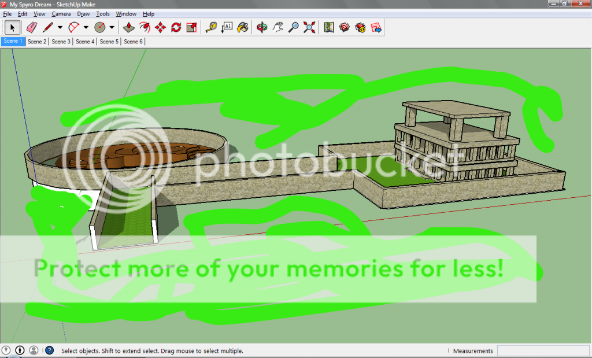Expand the Arc tool dropdown arrow
592x358 pixels.
click(86, 27)
